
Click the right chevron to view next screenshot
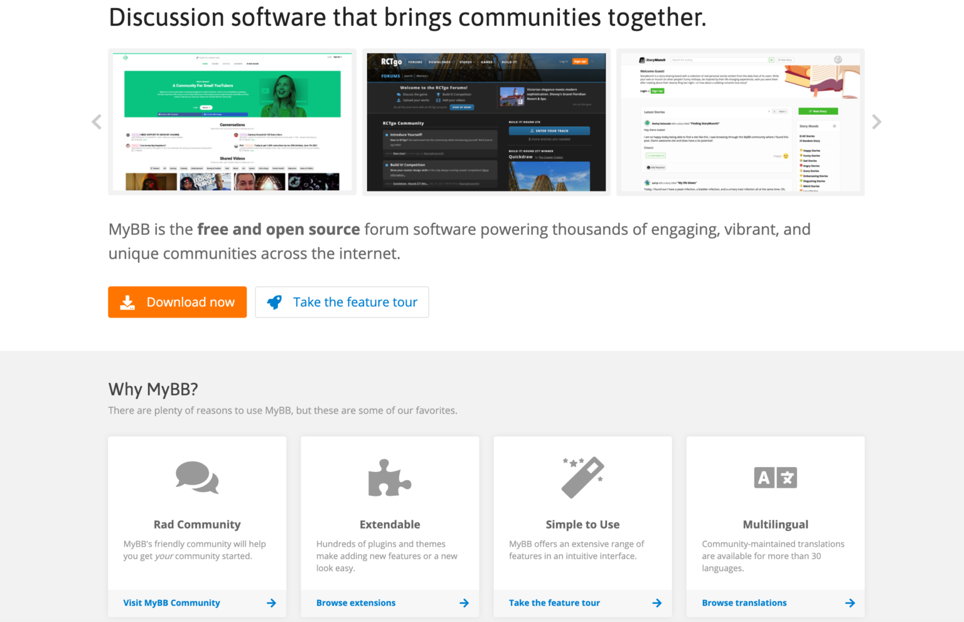tap(877, 122)
